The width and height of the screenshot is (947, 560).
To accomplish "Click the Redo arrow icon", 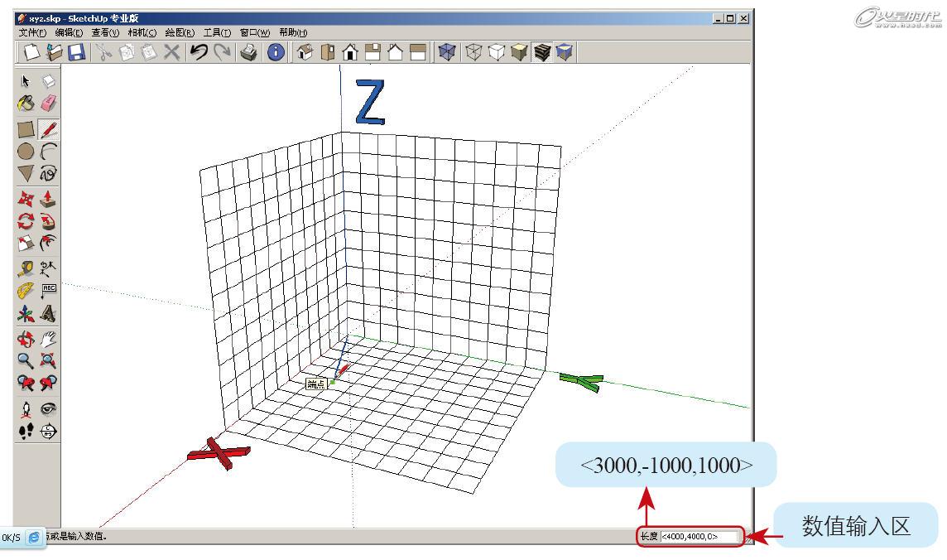I will coord(222,52).
